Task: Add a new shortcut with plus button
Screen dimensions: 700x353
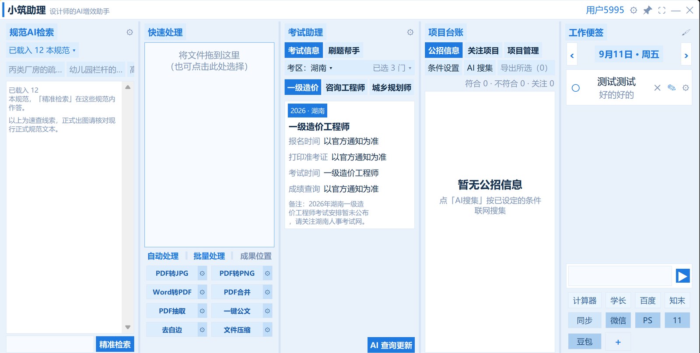Action: (x=618, y=342)
